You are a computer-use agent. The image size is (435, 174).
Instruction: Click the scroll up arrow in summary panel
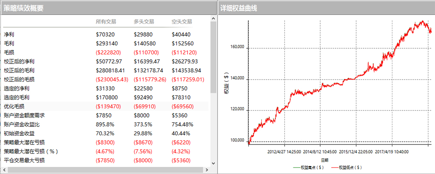(x=213, y=19)
